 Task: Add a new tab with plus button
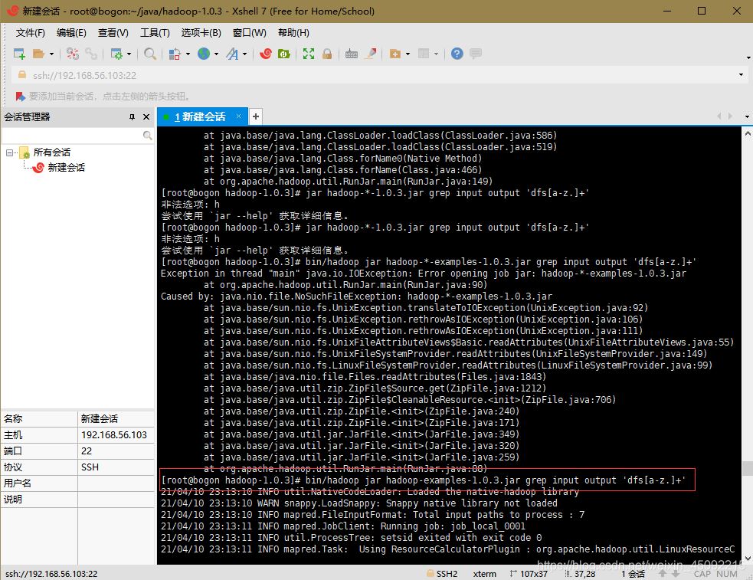(256, 116)
